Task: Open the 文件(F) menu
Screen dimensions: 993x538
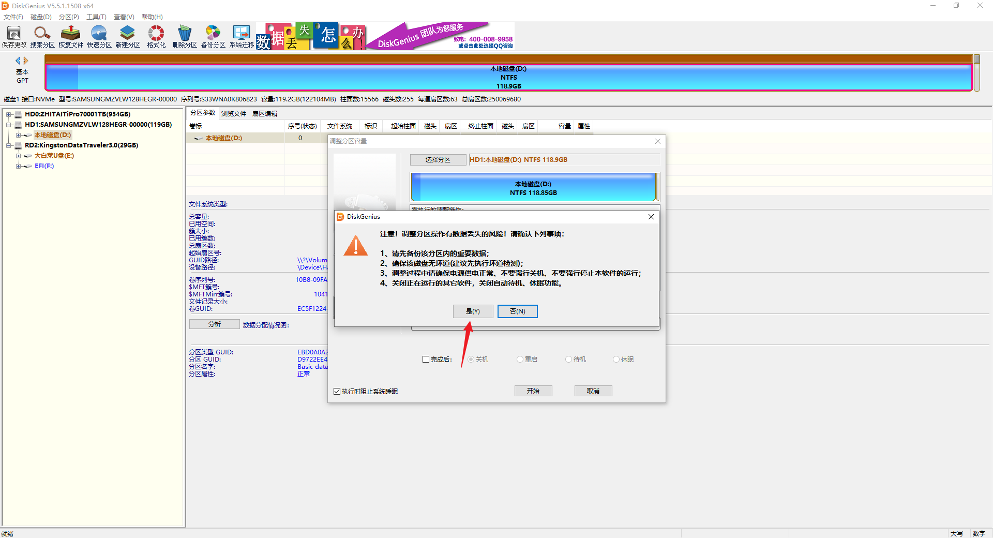Action: click(13, 17)
